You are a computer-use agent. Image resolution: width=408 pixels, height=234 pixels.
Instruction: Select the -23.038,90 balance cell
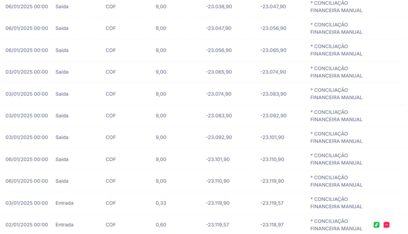coord(219,6)
